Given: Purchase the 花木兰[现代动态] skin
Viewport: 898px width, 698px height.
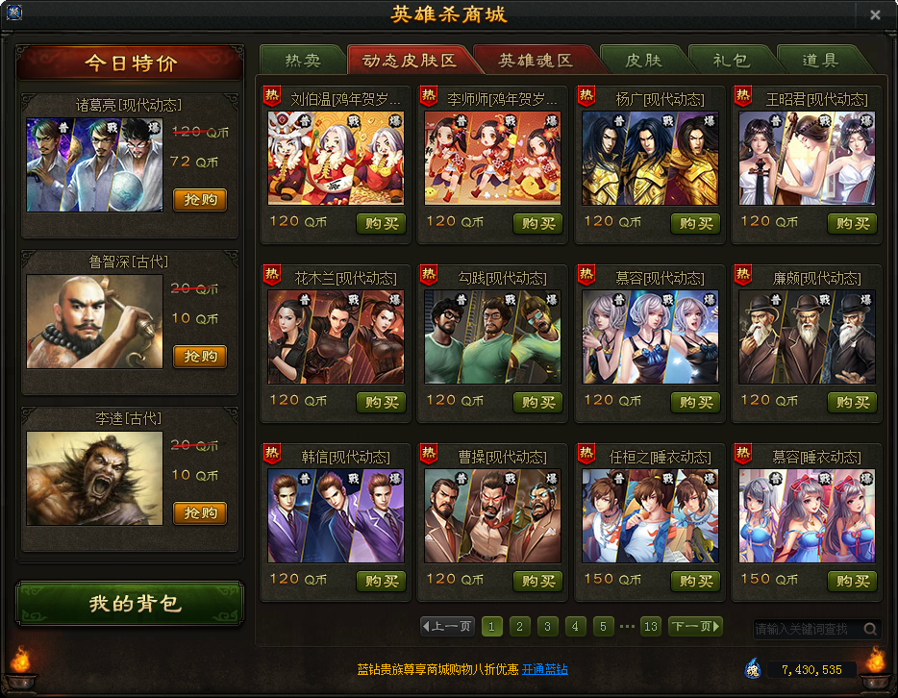Looking at the screenshot, I should pyautogui.click(x=381, y=402).
